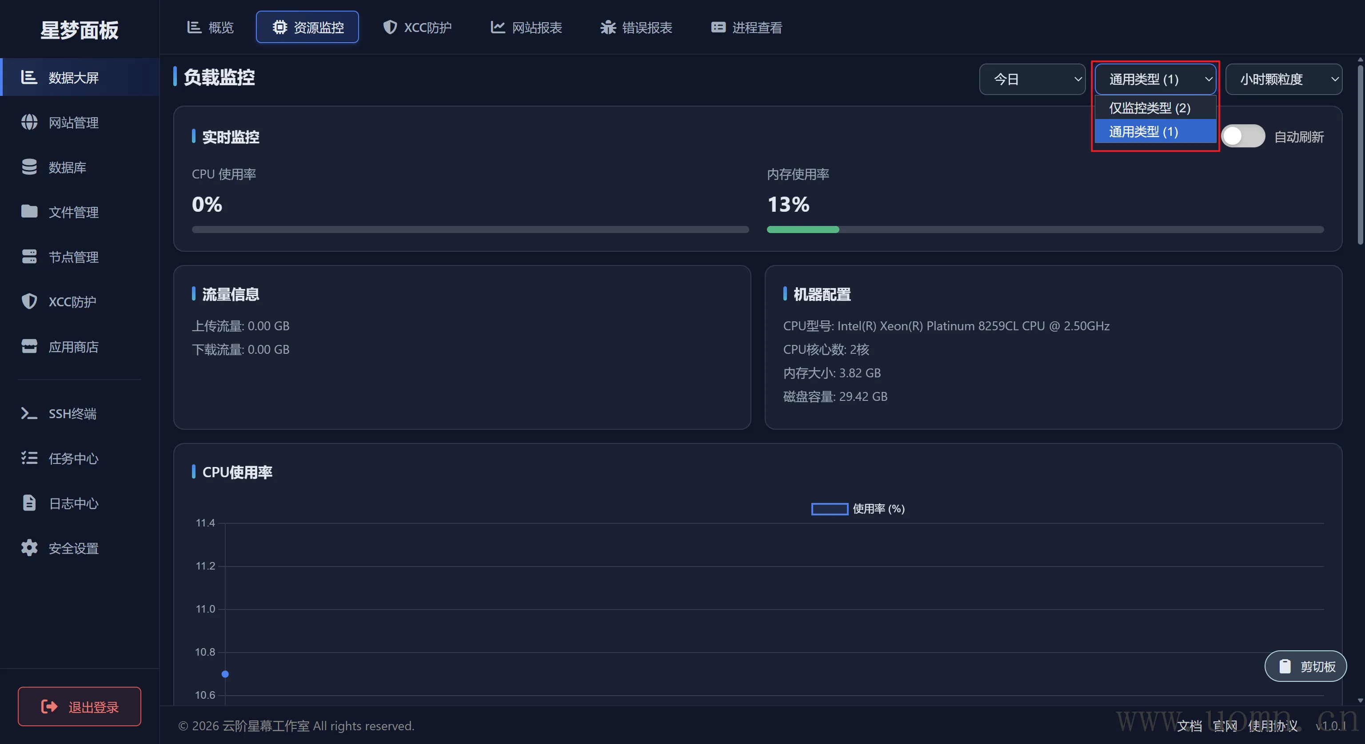
Task: Click the 退出登录 logout button
Action: [x=80, y=706]
